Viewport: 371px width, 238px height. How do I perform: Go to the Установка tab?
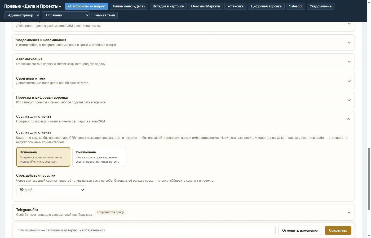[235, 6]
